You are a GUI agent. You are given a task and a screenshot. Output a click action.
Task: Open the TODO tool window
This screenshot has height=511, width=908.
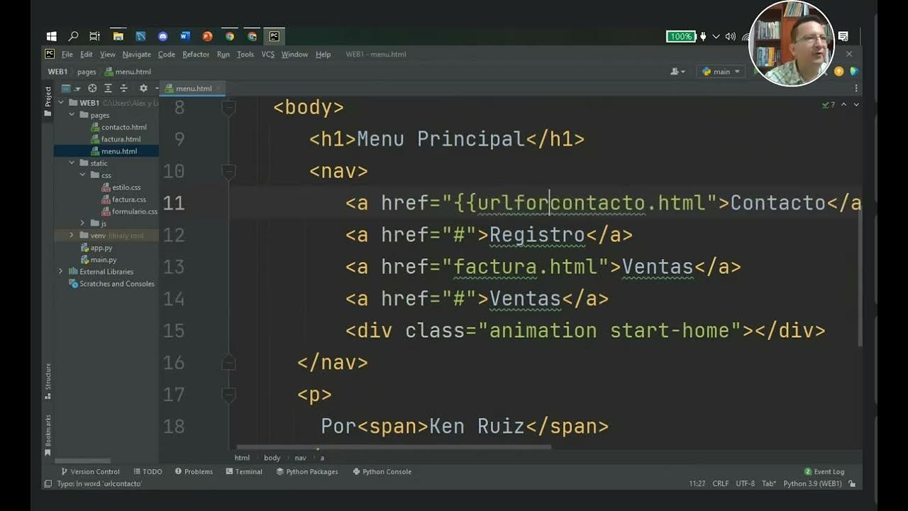pyautogui.click(x=148, y=472)
